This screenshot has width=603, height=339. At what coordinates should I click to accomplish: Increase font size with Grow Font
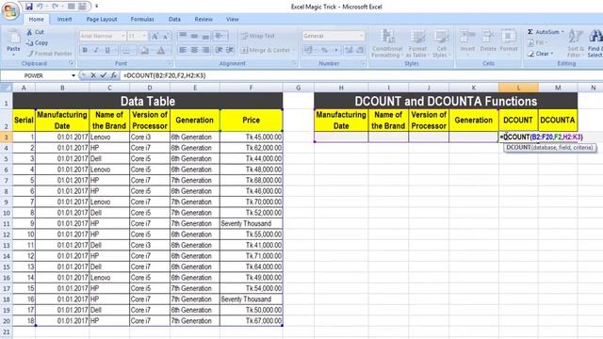click(x=155, y=36)
